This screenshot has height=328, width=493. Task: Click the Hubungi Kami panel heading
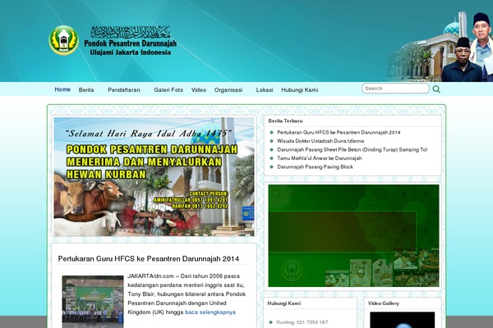[284, 303]
